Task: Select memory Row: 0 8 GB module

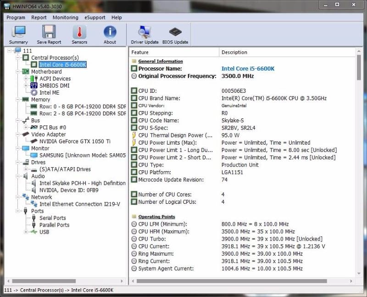Action: [83, 106]
